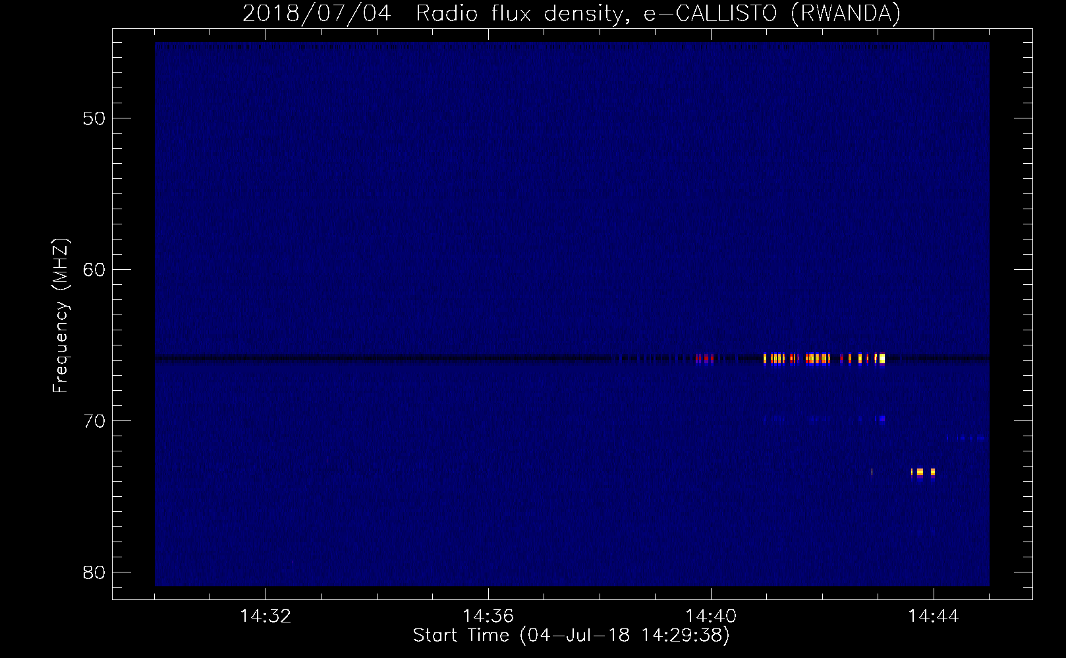Screen dimensions: 1066x658
Task: Click the red burst just before 14:40
Action: [705, 359]
